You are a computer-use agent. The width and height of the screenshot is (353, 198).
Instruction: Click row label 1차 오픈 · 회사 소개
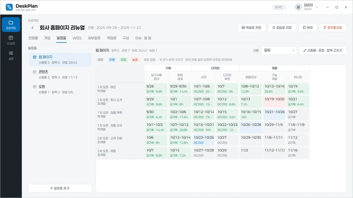point(120,102)
